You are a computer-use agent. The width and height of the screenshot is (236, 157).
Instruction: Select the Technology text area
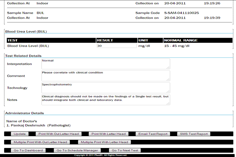pos(106,88)
